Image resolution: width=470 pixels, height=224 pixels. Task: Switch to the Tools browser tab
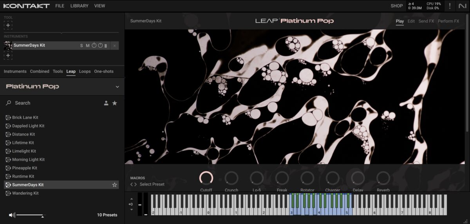point(58,71)
